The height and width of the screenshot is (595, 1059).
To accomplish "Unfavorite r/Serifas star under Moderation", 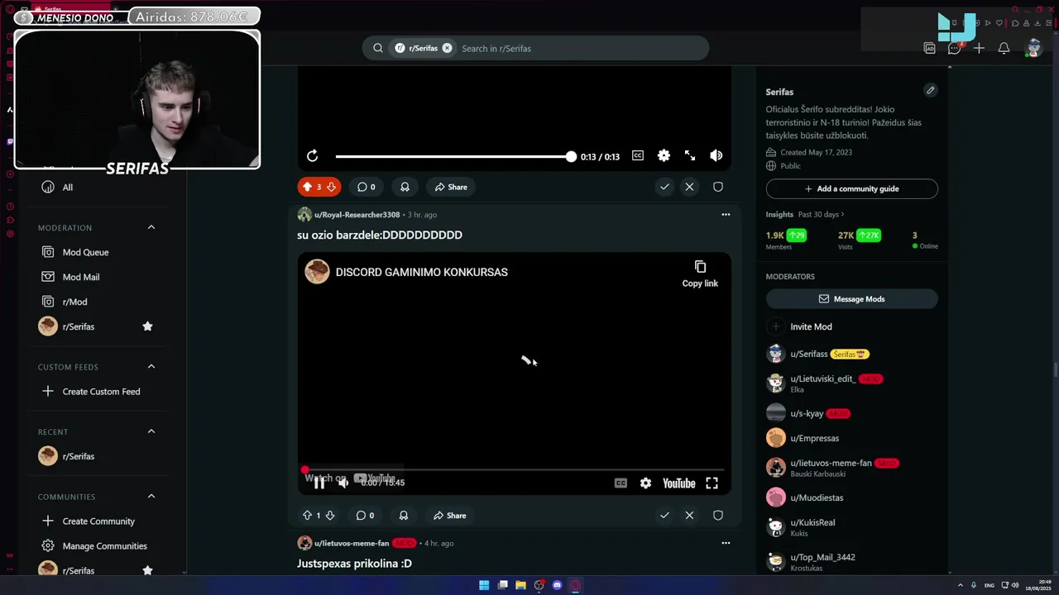I will [147, 326].
